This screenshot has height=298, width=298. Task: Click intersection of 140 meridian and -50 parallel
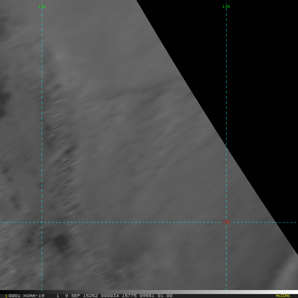[42, 222]
